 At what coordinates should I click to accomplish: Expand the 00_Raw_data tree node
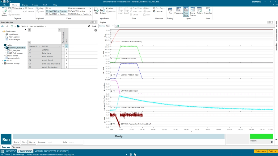coord(6,50)
